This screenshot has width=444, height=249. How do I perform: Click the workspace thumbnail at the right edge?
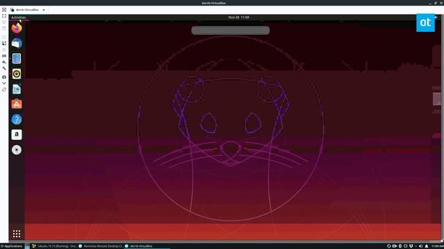(437, 99)
